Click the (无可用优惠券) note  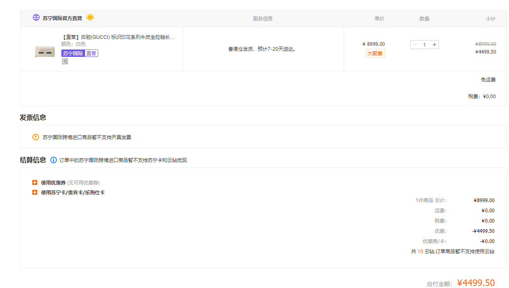83,182
